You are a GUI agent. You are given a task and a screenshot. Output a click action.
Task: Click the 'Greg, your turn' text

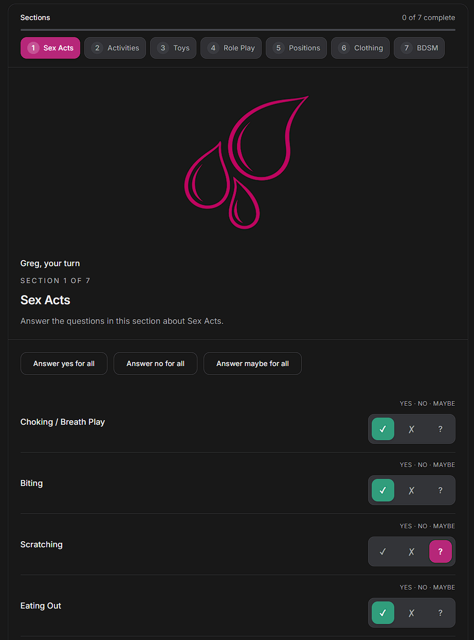pyautogui.click(x=50, y=264)
